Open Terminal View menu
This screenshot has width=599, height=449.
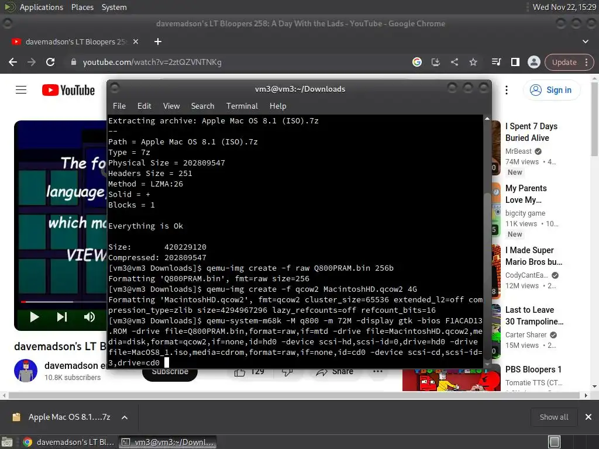[x=171, y=106]
